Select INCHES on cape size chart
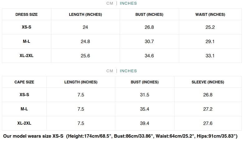 [x=128, y=71]
